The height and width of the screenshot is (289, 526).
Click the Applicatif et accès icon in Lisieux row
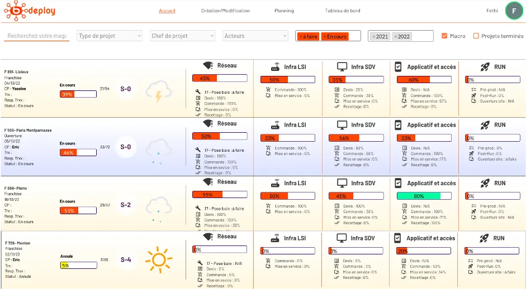coord(398,67)
